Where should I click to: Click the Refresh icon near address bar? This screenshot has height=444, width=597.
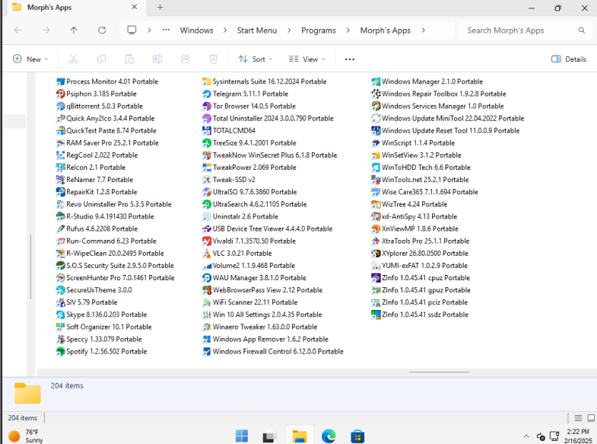(102, 30)
